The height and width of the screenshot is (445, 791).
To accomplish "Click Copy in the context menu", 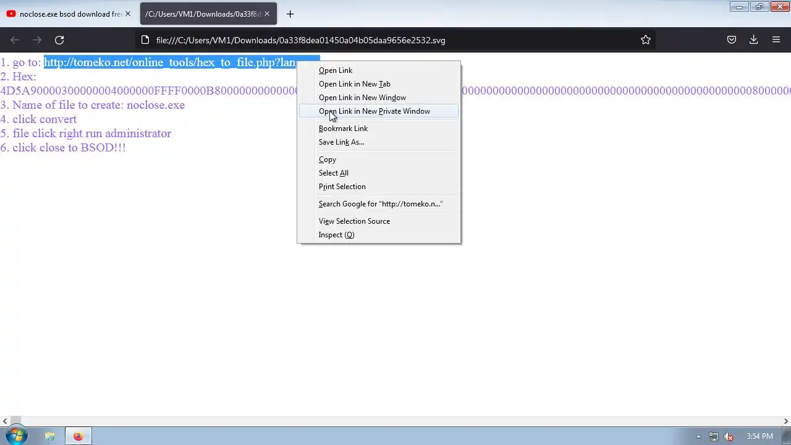I will coord(379,159).
